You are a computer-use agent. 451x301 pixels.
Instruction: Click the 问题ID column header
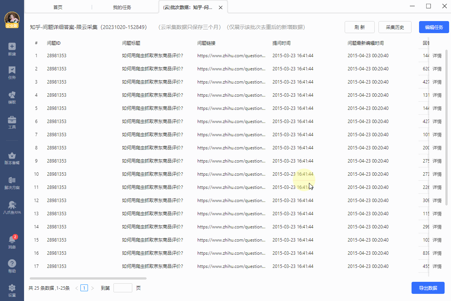(x=54, y=43)
